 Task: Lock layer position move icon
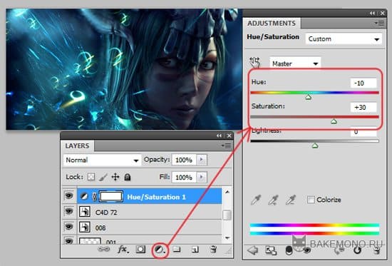click(x=115, y=177)
